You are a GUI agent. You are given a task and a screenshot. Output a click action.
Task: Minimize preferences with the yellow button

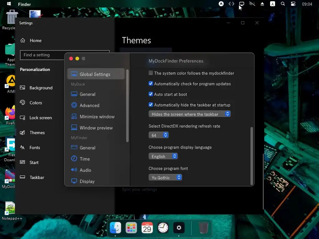click(x=77, y=59)
